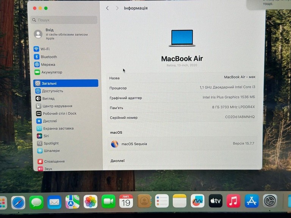Image resolution: width=291 pixels, height=218 pixels.
Task: Open Звук sound settings
Action: (x=45, y=169)
